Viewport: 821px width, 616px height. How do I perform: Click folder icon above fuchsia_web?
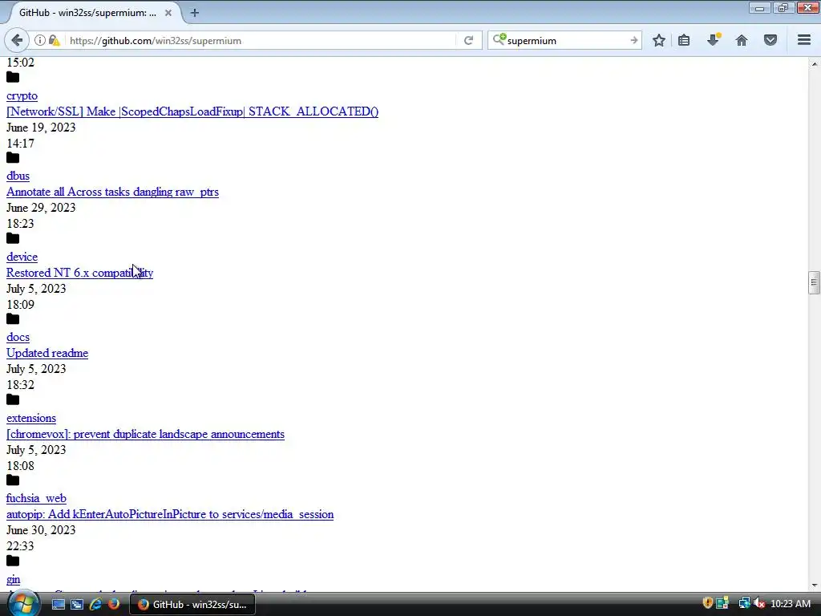coord(13,480)
